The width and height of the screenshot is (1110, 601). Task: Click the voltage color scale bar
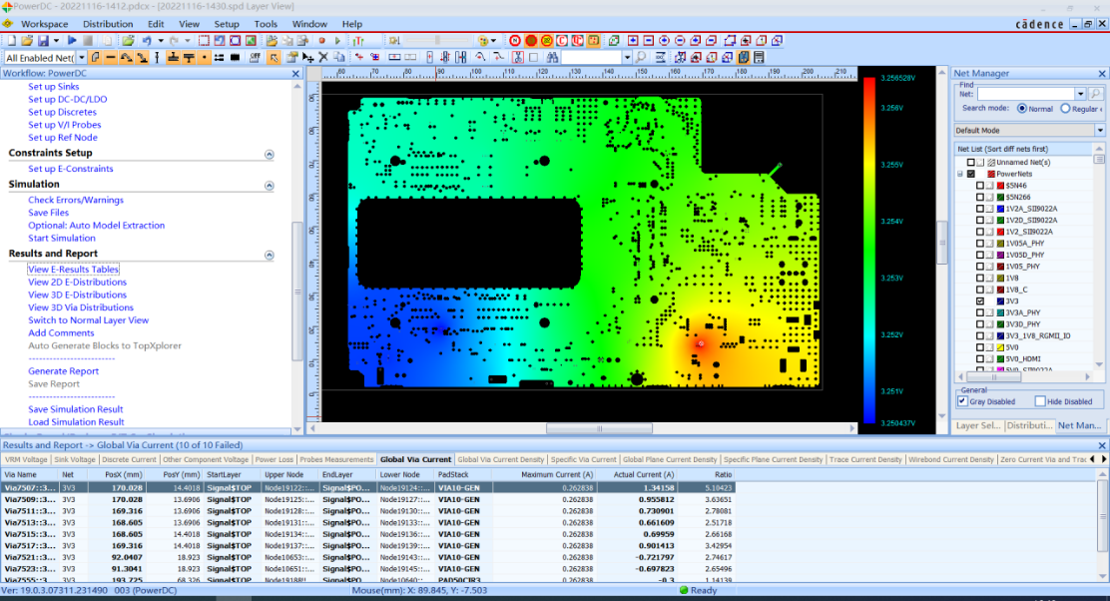[x=869, y=250]
